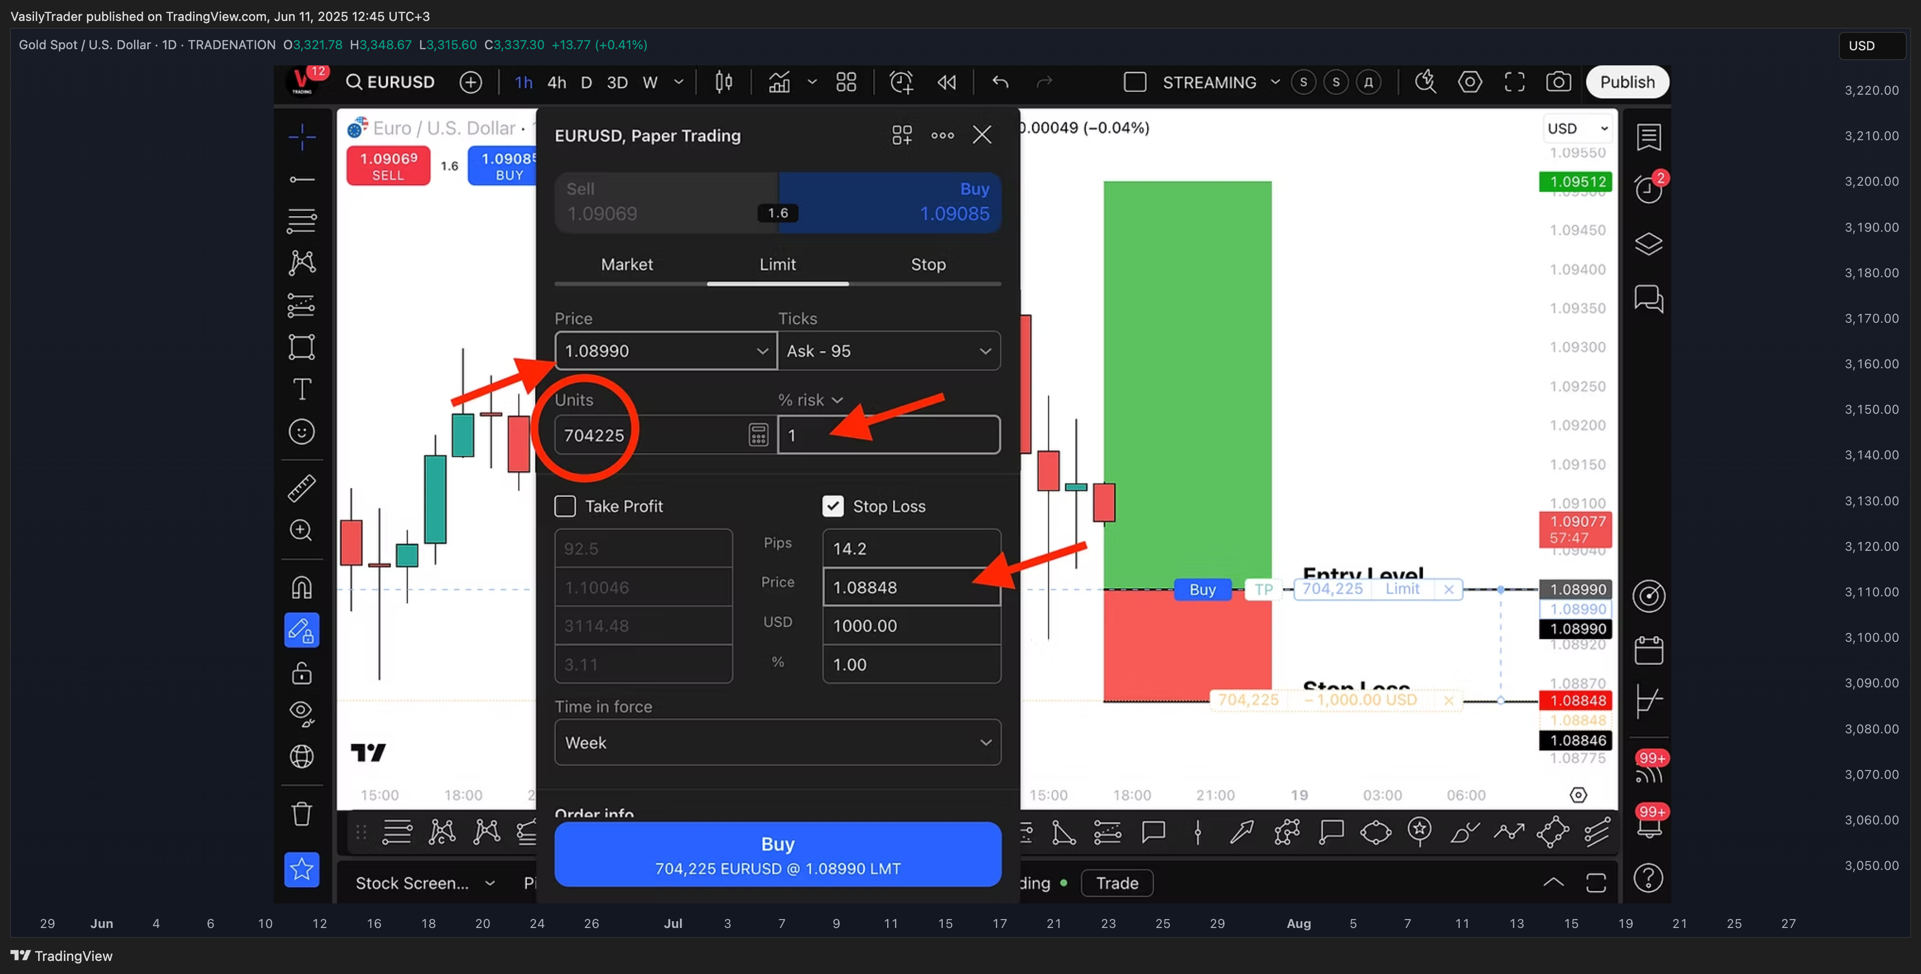Image resolution: width=1921 pixels, height=974 pixels.
Task: Open the alerts panel clock icon
Action: click(1648, 189)
